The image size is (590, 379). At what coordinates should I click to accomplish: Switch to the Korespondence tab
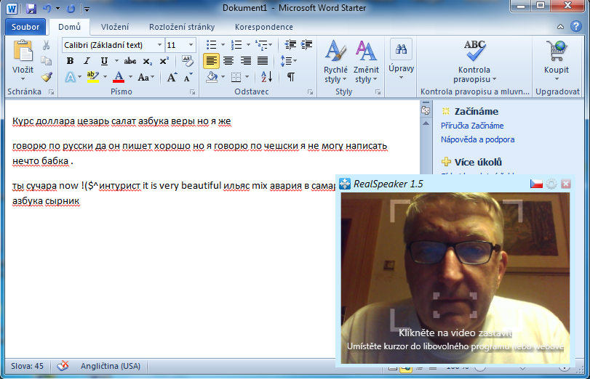coord(264,27)
